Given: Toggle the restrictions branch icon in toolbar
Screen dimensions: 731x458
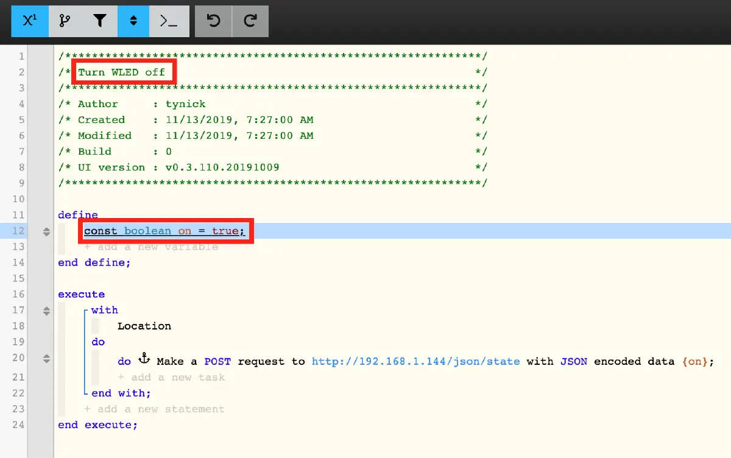Looking at the screenshot, I should click(65, 21).
